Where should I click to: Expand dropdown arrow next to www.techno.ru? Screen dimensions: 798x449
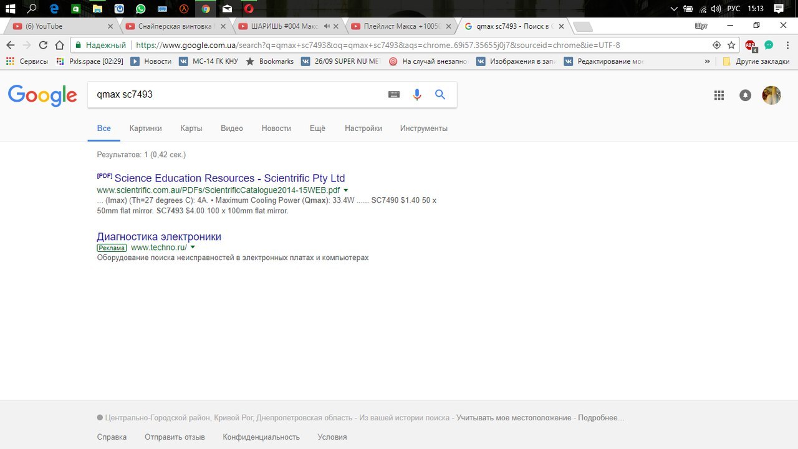pos(193,248)
